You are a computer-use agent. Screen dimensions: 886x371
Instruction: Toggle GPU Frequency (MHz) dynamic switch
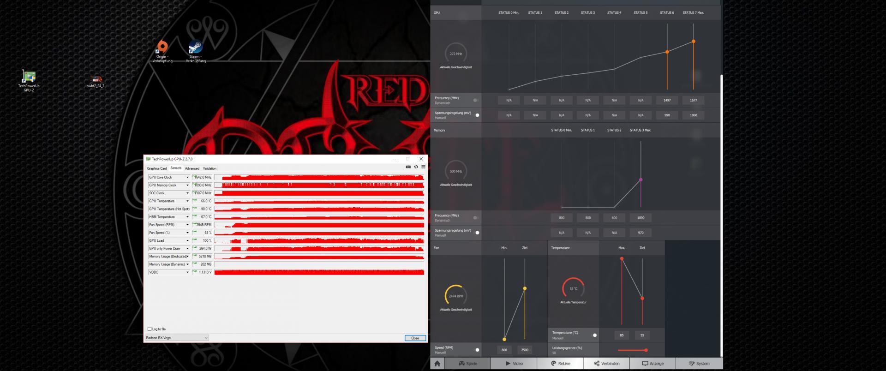tap(476, 100)
